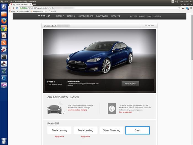Viewport: 193px width, 145px height.
Task: Click the My Profile button
Action: 149,26
